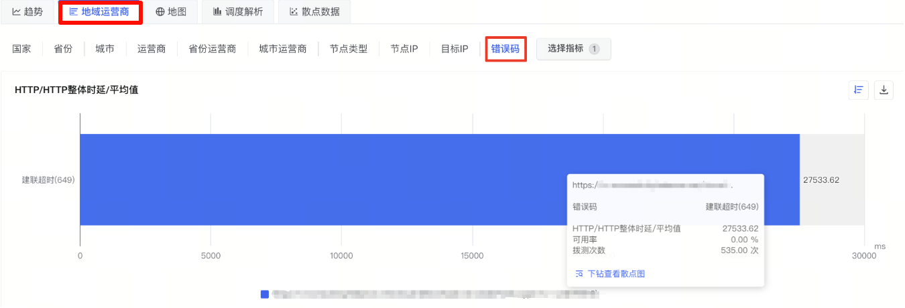905x308 pixels.
Task: Click the 27533.62 bar value label
Action: point(821,180)
